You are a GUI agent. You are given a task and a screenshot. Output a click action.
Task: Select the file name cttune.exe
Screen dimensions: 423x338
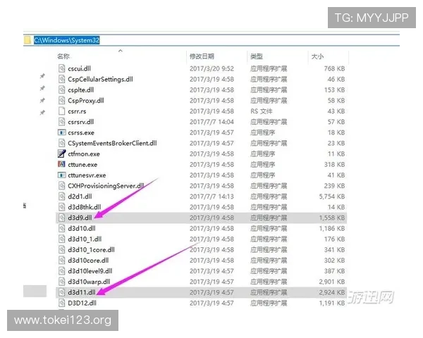(x=82, y=164)
